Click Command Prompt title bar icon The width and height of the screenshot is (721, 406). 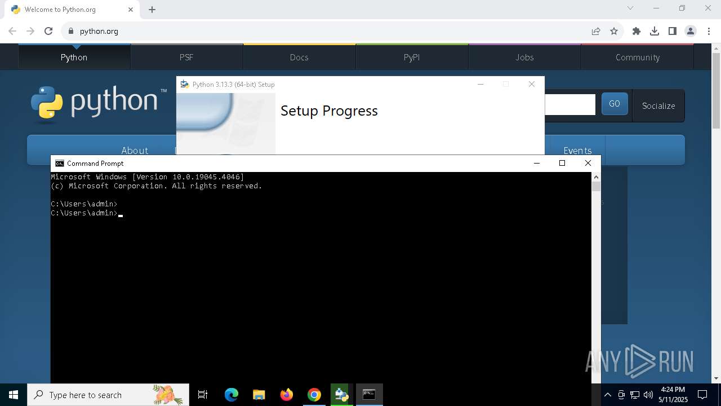(x=59, y=164)
